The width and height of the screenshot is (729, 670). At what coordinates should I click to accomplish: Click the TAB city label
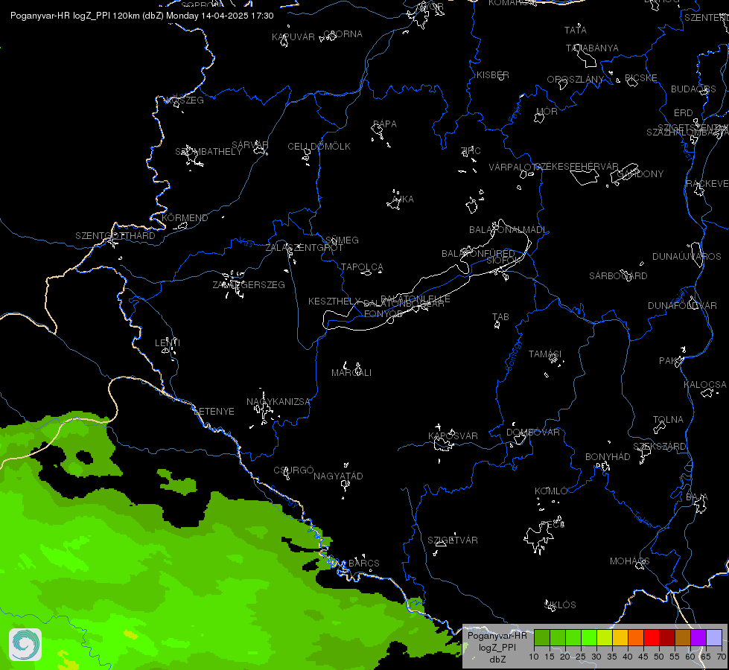click(x=500, y=317)
